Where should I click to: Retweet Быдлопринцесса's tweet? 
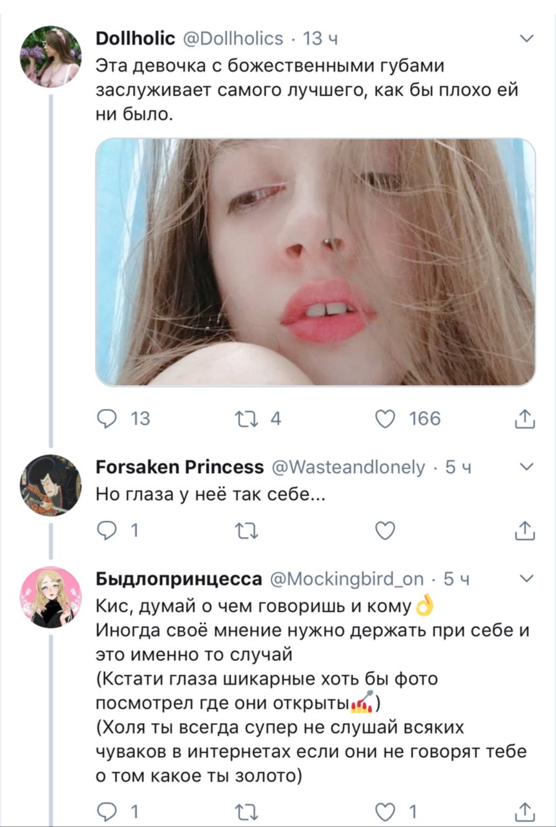click(x=248, y=811)
